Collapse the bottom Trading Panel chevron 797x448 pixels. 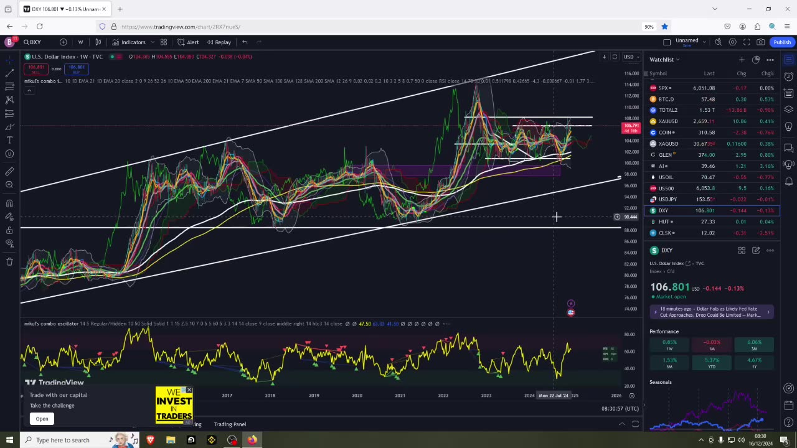[x=621, y=424]
